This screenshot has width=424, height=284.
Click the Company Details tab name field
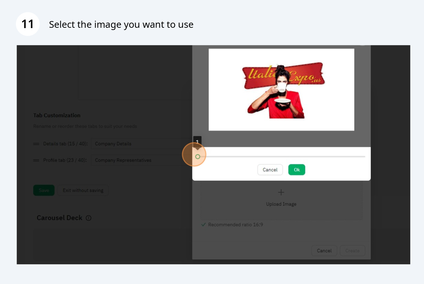[142, 144]
